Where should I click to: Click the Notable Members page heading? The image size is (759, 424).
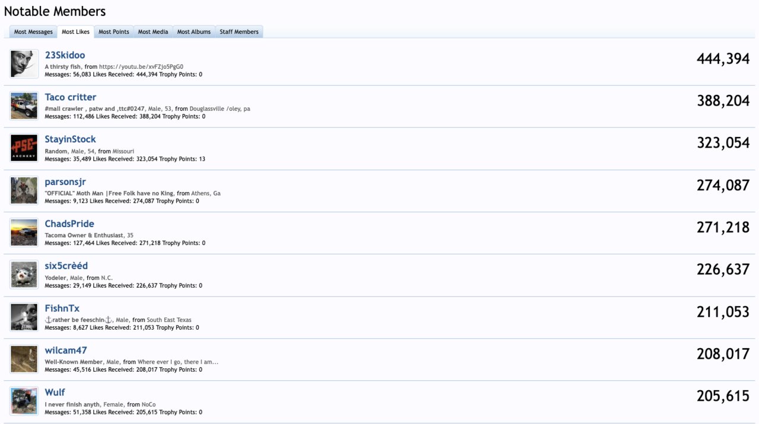tap(55, 11)
